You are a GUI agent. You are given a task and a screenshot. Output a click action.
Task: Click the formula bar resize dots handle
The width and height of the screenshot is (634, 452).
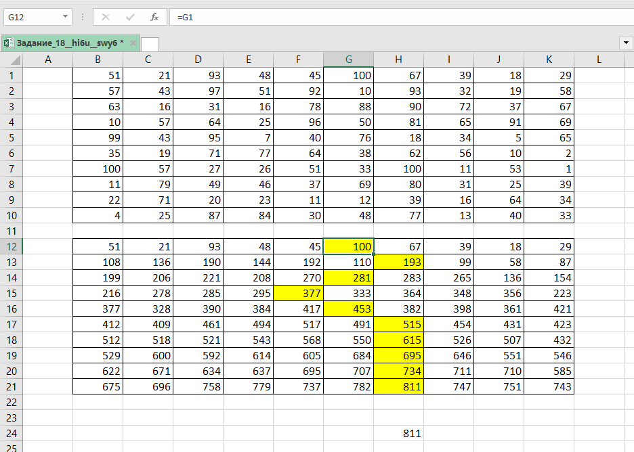pos(83,17)
